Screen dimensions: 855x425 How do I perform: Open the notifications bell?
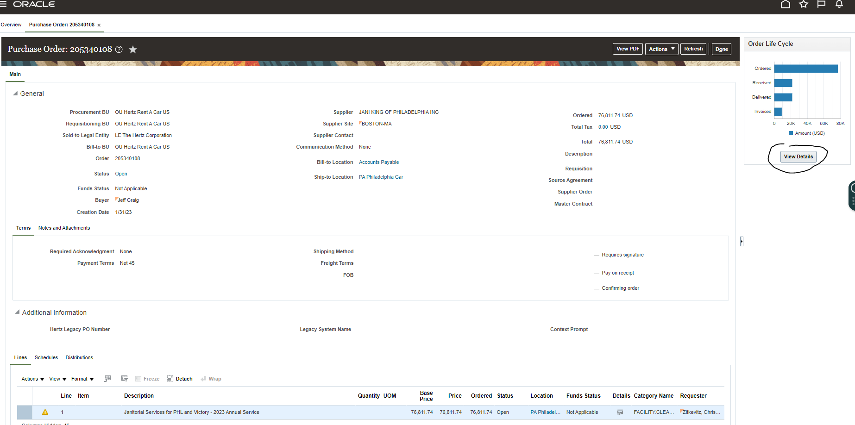pyautogui.click(x=839, y=4)
